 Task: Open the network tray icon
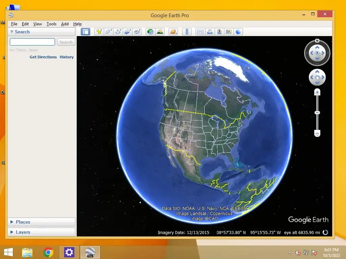coord(306,253)
